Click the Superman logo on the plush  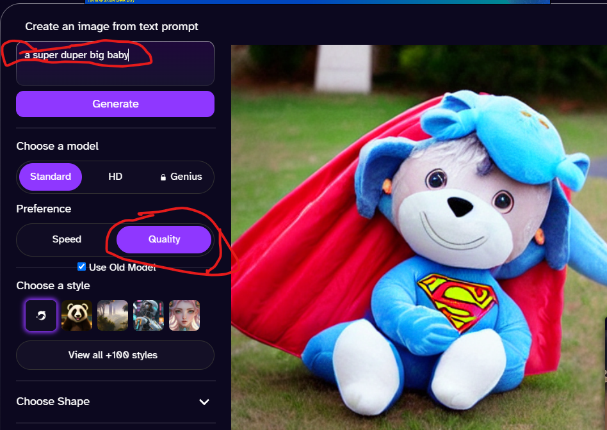click(457, 302)
